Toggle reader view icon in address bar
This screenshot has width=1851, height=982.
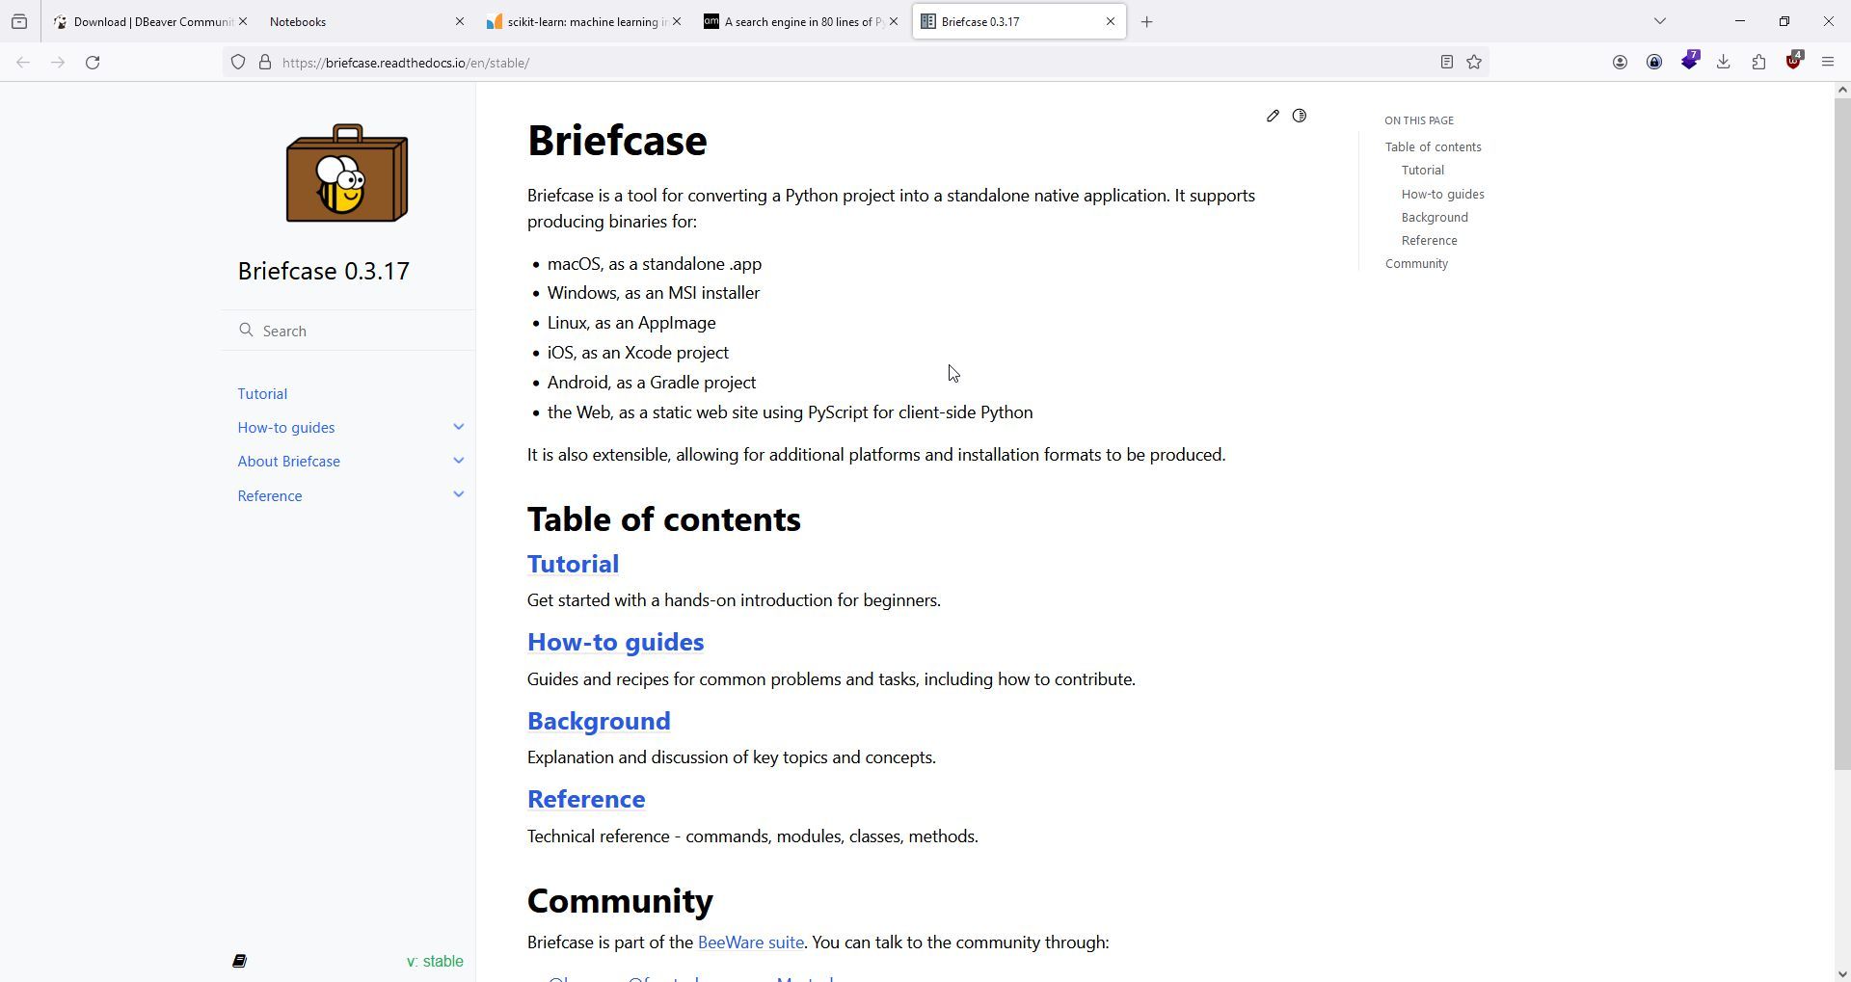1446,63
